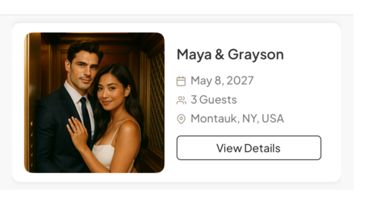This screenshot has height=205, width=365.
Task: Click the guests people icon
Action: [181, 100]
